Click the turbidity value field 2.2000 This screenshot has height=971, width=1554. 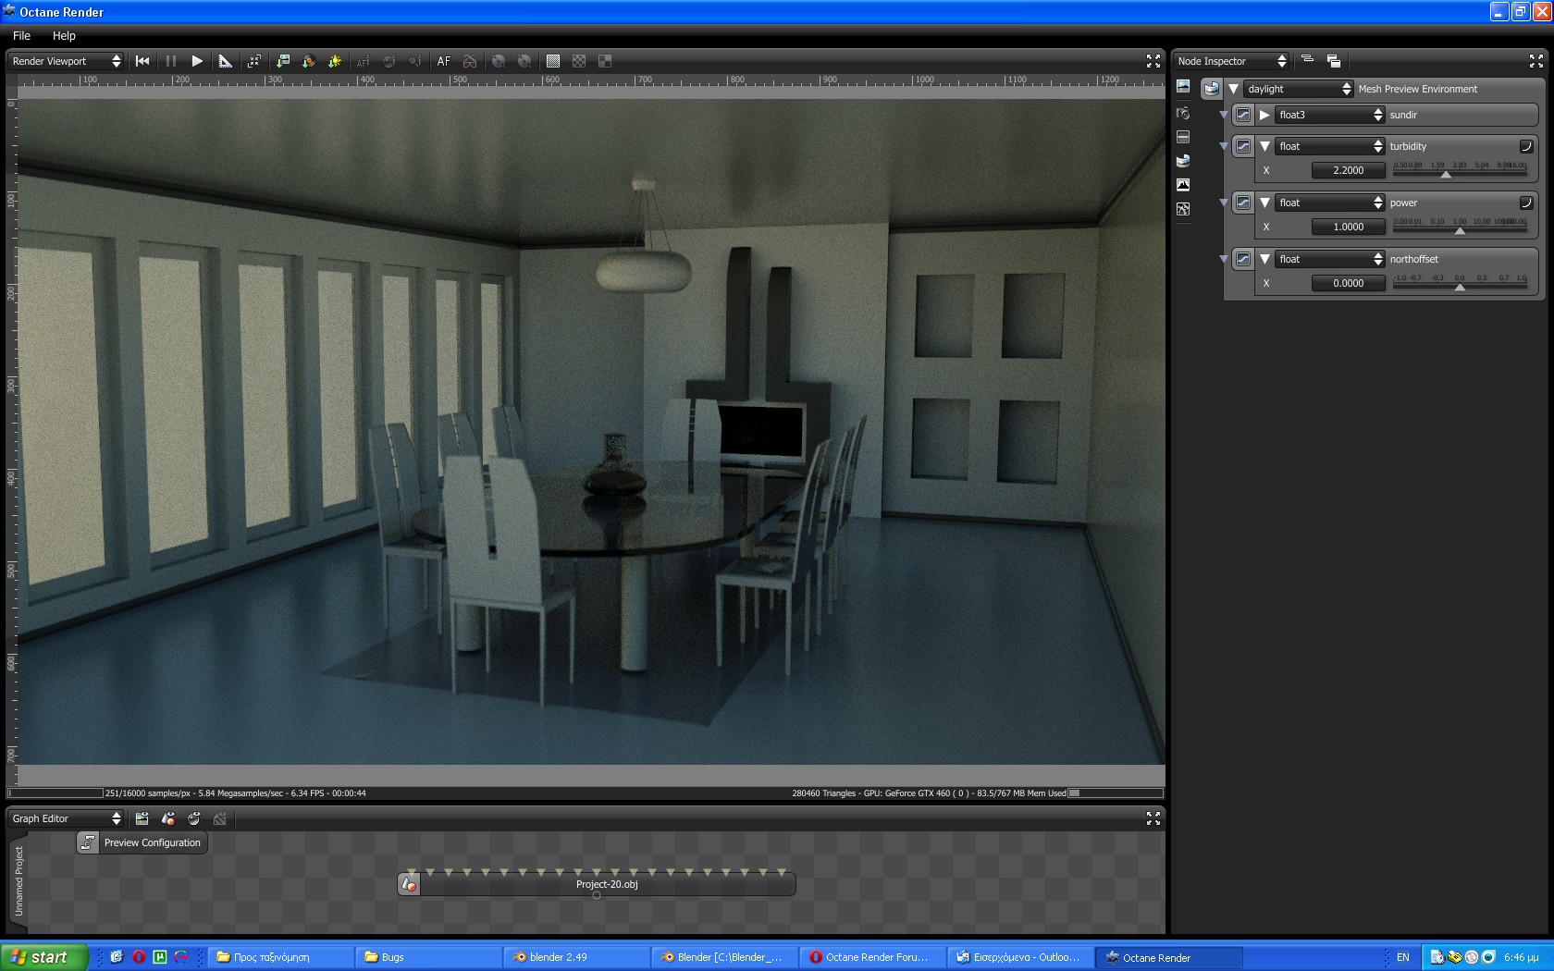(1348, 170)
